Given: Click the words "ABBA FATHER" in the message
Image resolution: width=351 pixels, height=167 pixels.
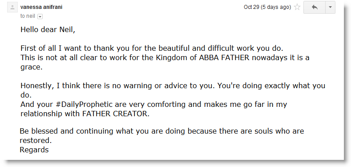Looking at the screenshot, I should tap(224, 57).
